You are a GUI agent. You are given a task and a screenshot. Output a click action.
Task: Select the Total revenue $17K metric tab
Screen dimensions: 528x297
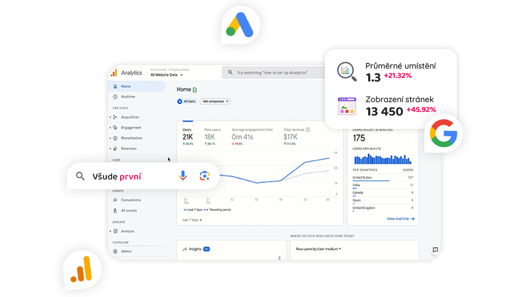(296, 136)
